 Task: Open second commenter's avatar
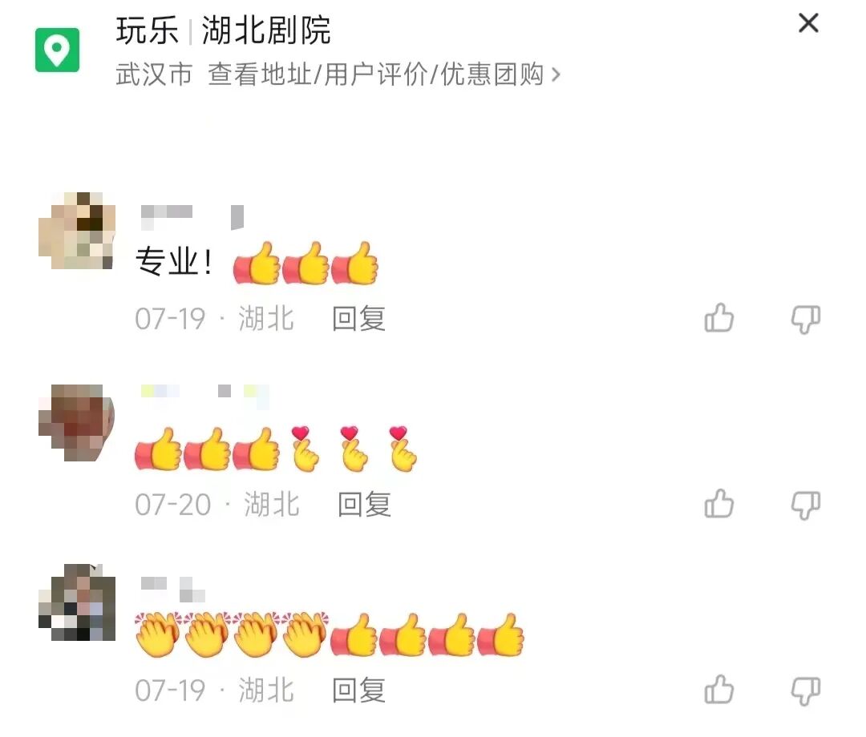pyautogui.click(x=77, y=422)
